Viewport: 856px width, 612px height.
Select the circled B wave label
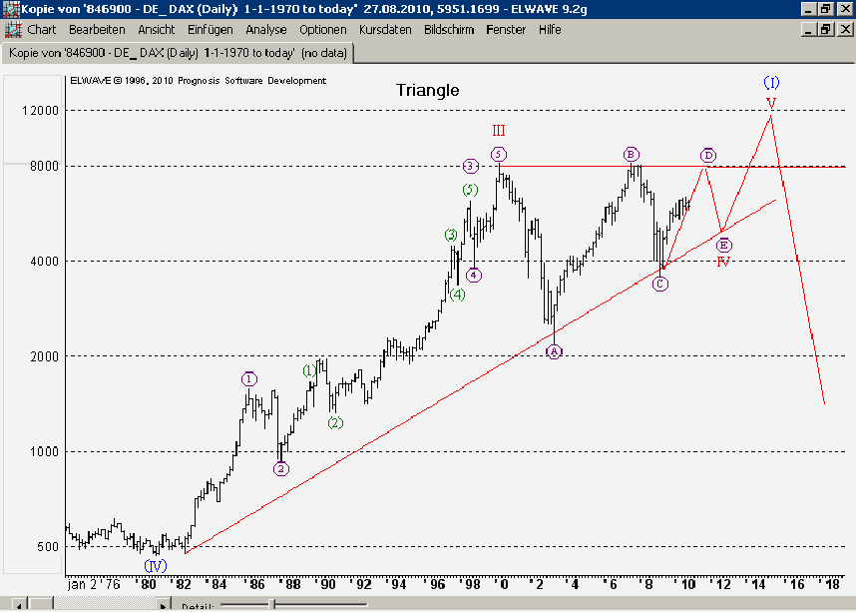pyautogui.click(x=632, y=155)
